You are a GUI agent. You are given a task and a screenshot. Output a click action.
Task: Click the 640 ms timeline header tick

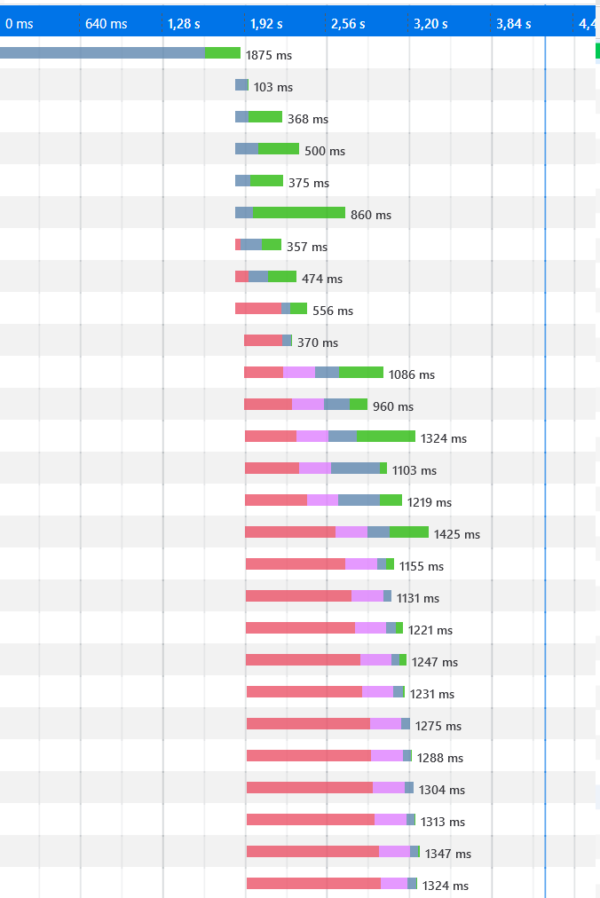106,24
